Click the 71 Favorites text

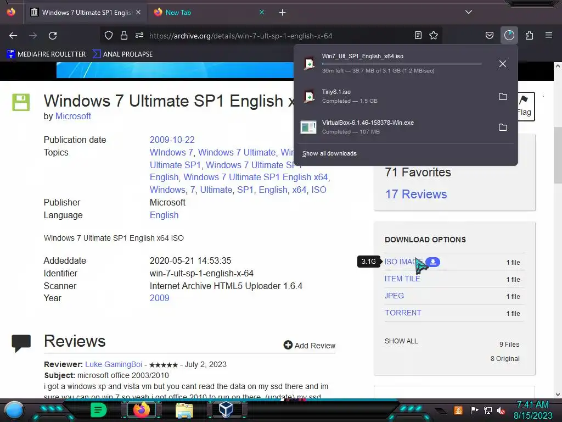click(x=418, y=172)
